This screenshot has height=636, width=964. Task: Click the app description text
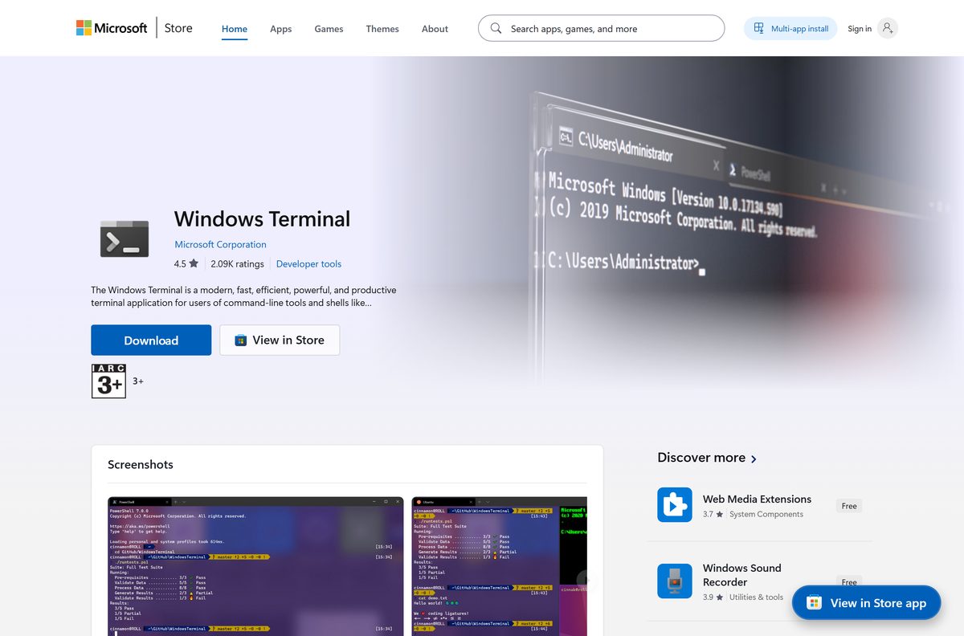[243, 296]
